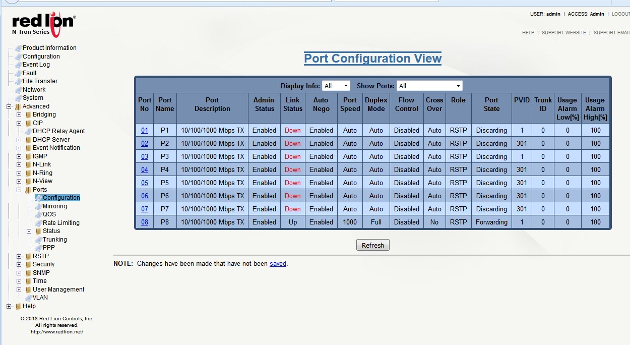
Task: Click the 'Up' link status for P8
Action: coord(293,222)
